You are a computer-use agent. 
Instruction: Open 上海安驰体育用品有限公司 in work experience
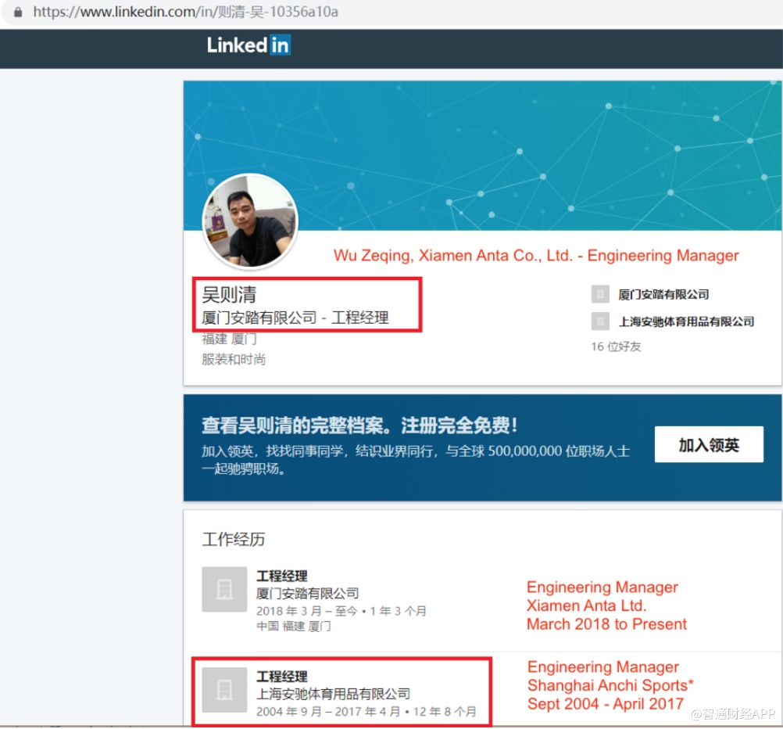pyautogui.click(x=333, y=694)
